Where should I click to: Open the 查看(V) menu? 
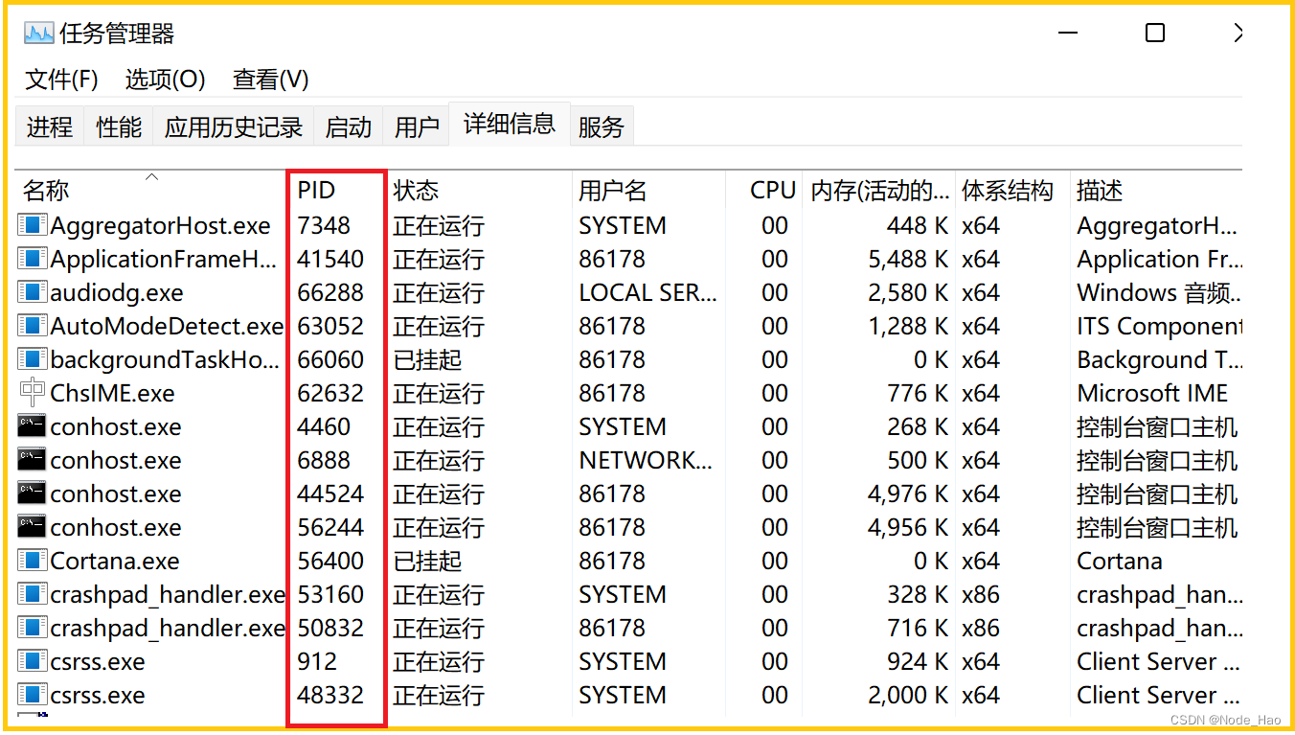tap(270, 80)
